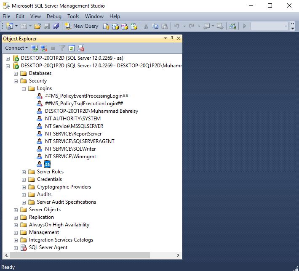Open the Edit menu
The height and width of the screenshot is (271, 299).
(x=20, y=16)
